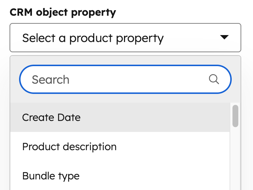
Task: Click the search magnifier icon
Action: pos(214,79)
